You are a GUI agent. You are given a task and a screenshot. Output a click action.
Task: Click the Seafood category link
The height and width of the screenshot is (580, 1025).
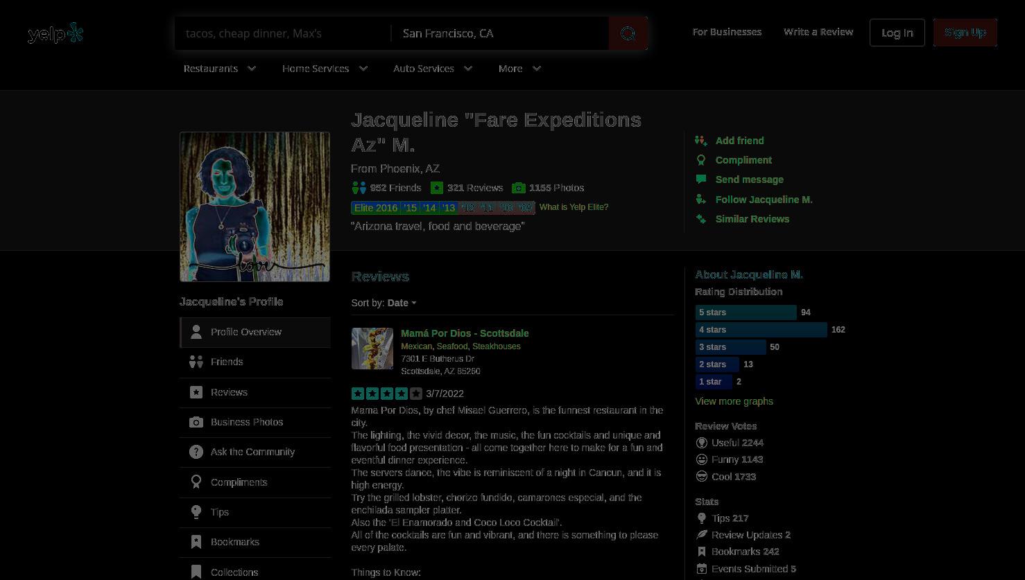[x=452, y=346]
